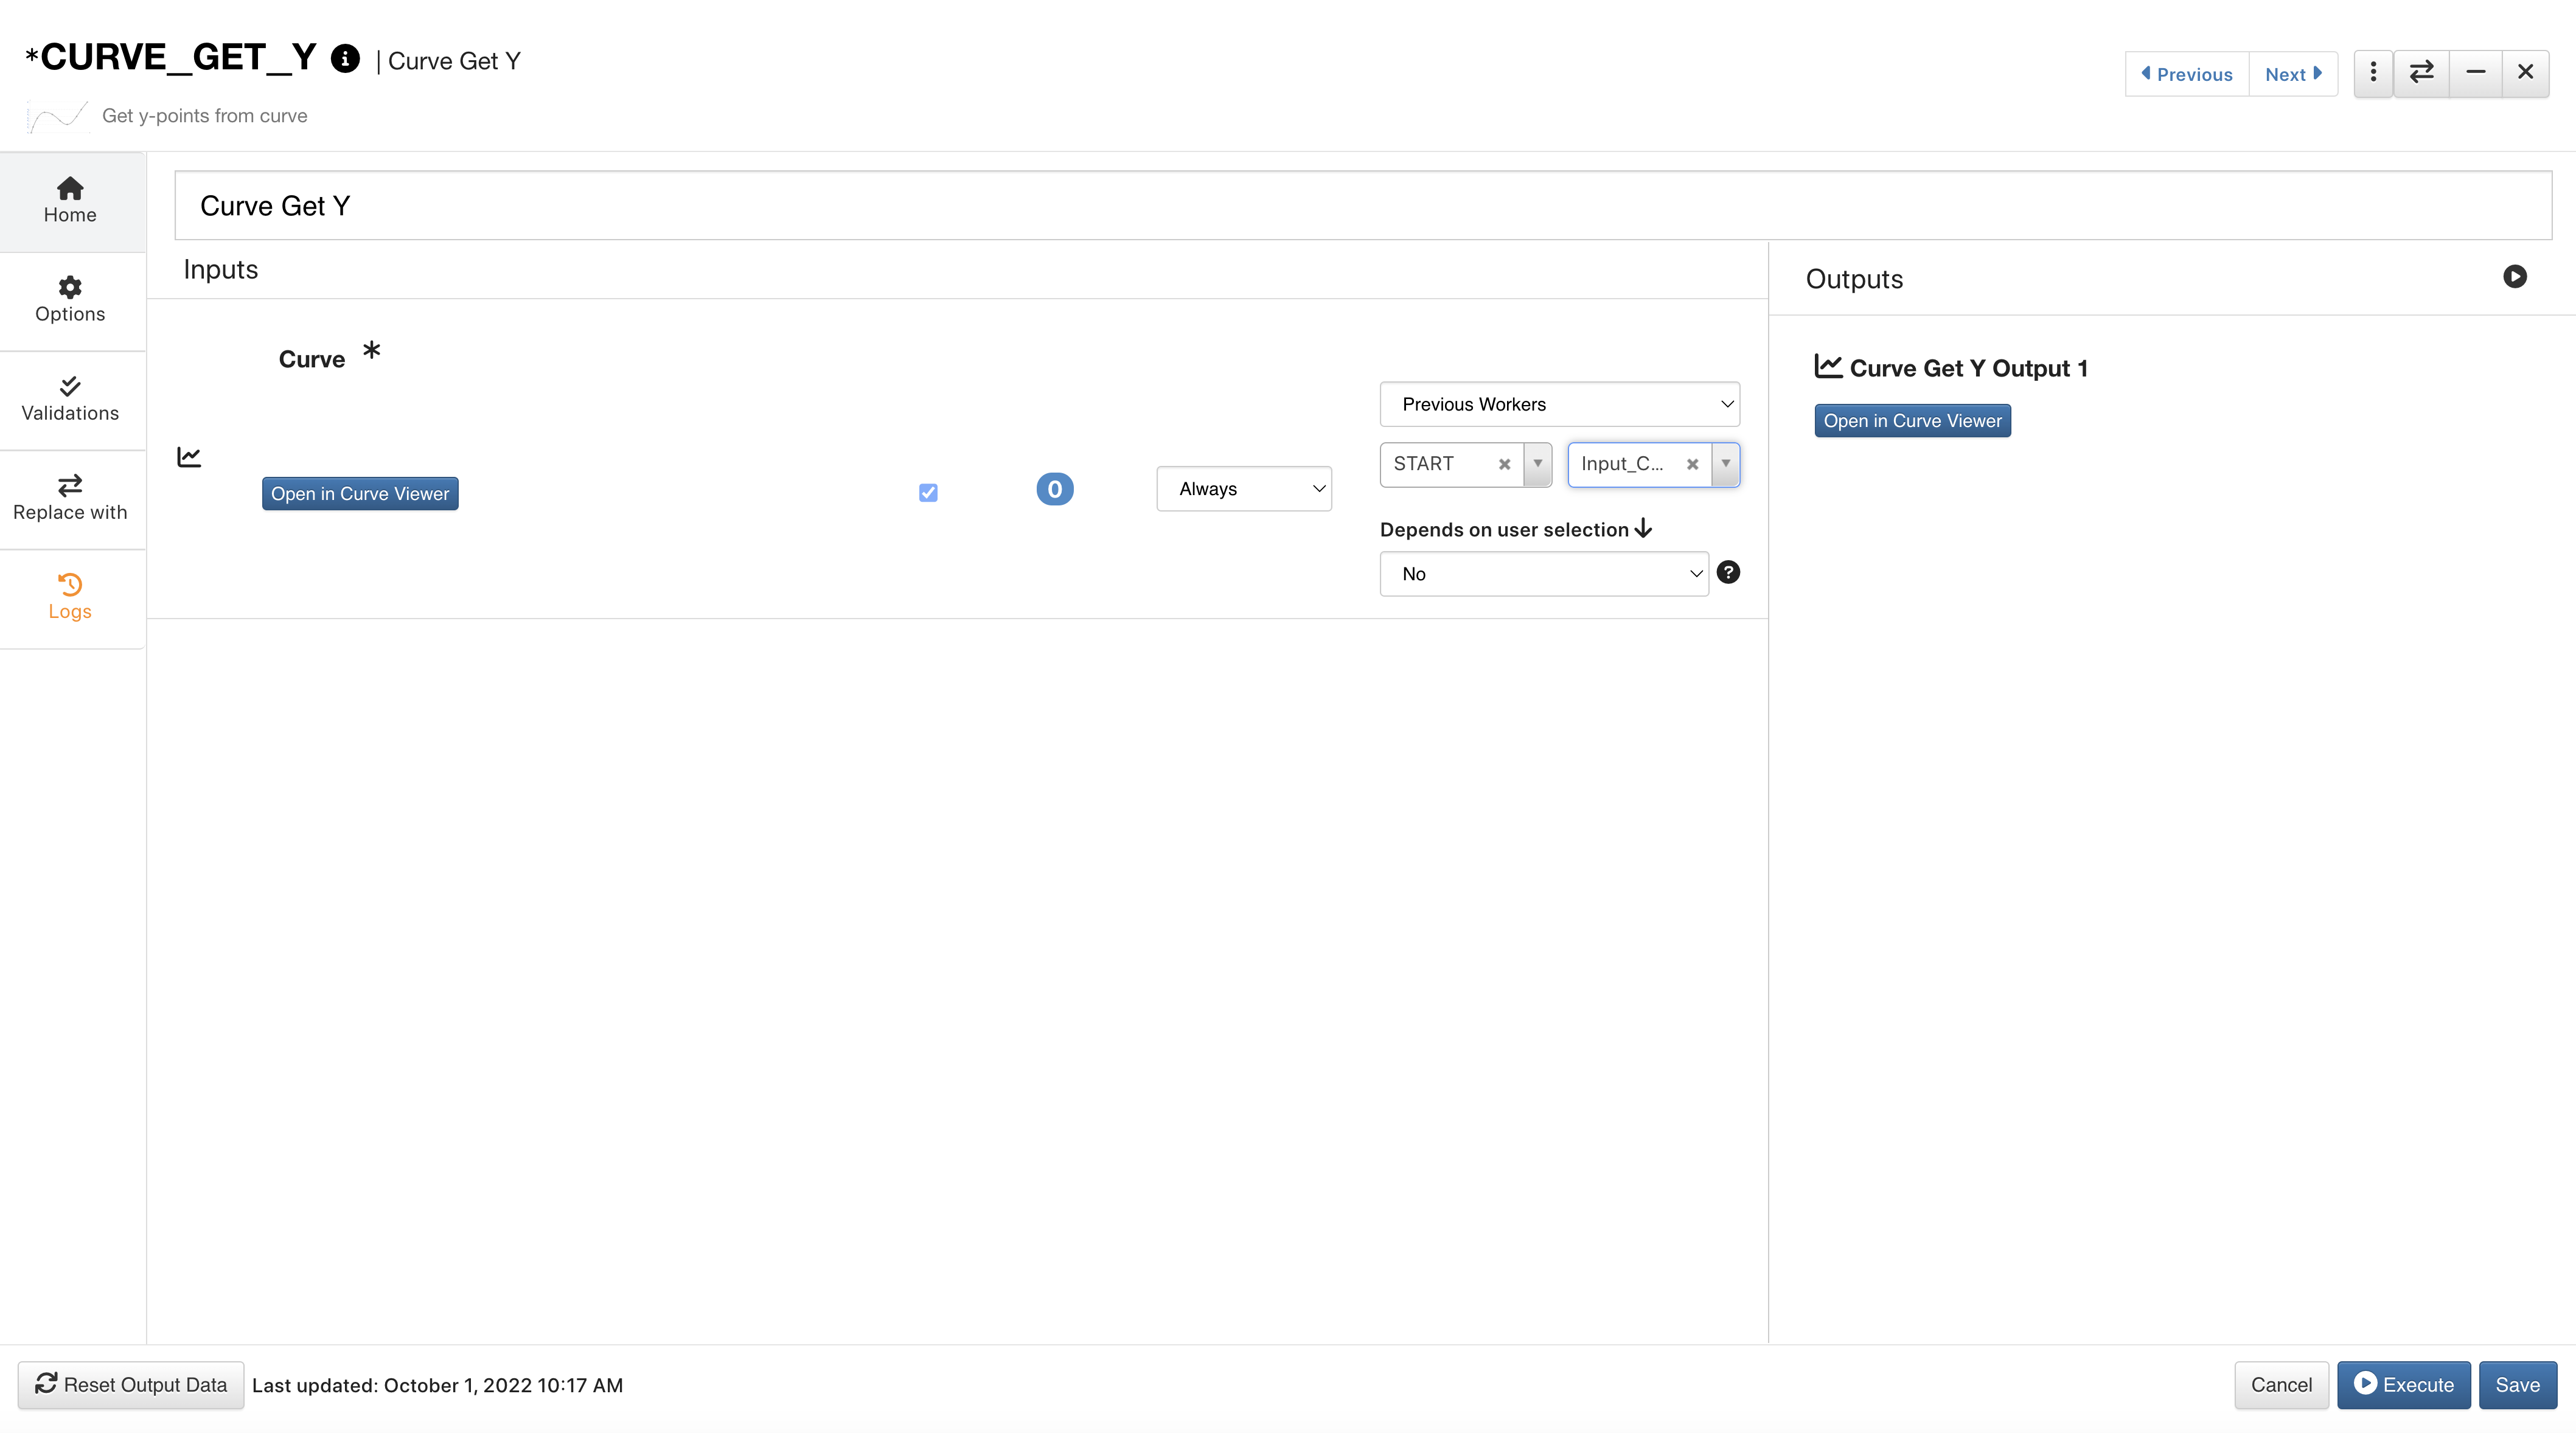This screenshot has width=2576, height=1433.
Task: Open output curve in Curve Viewer
Action: coord(1912,421)
